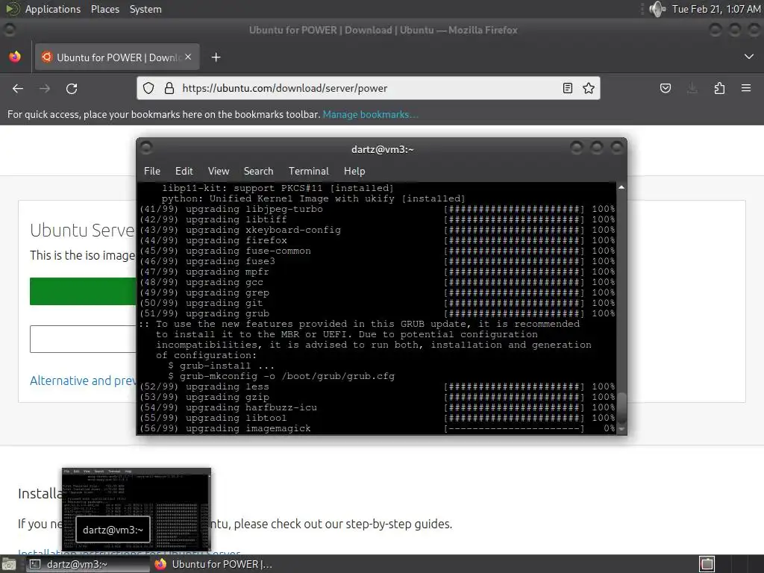Click the terminal window preview thumbnail

pyautogui.click(x=137, y=509)
